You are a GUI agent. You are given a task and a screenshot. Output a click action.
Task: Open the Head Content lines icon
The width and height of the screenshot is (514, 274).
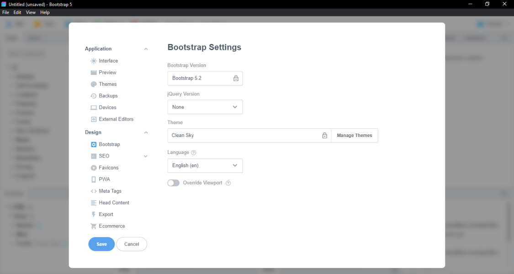click(93, 203)
